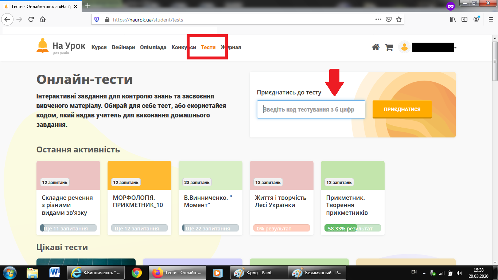Open Google Chrome from the taskbar
This screenshot has height=280, width=498.
[137, 272]
